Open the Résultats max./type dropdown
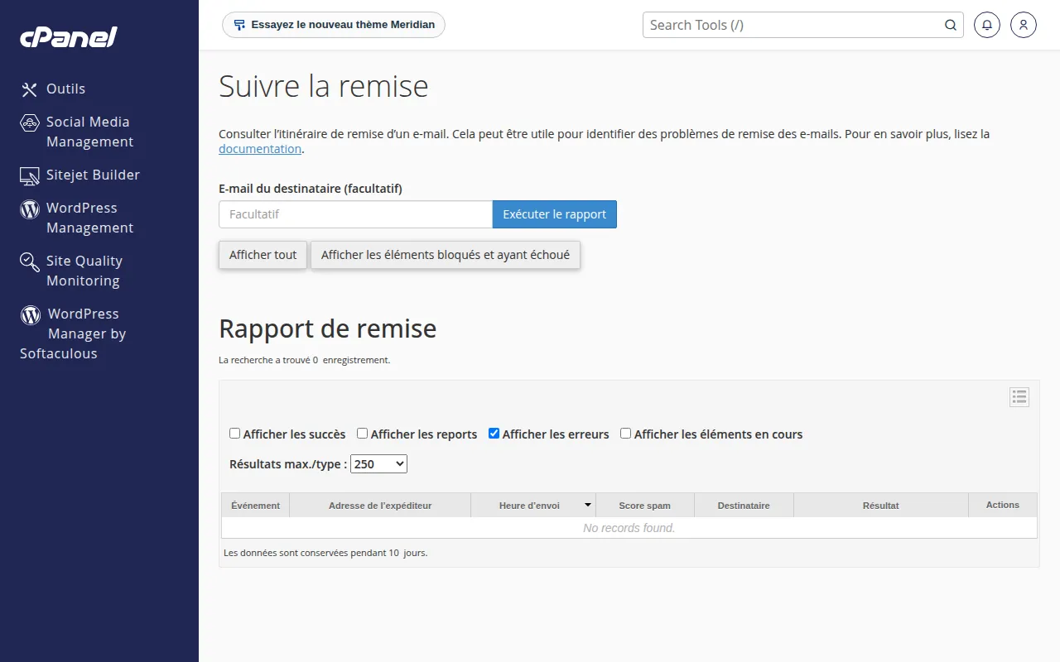 pos(379,464)
